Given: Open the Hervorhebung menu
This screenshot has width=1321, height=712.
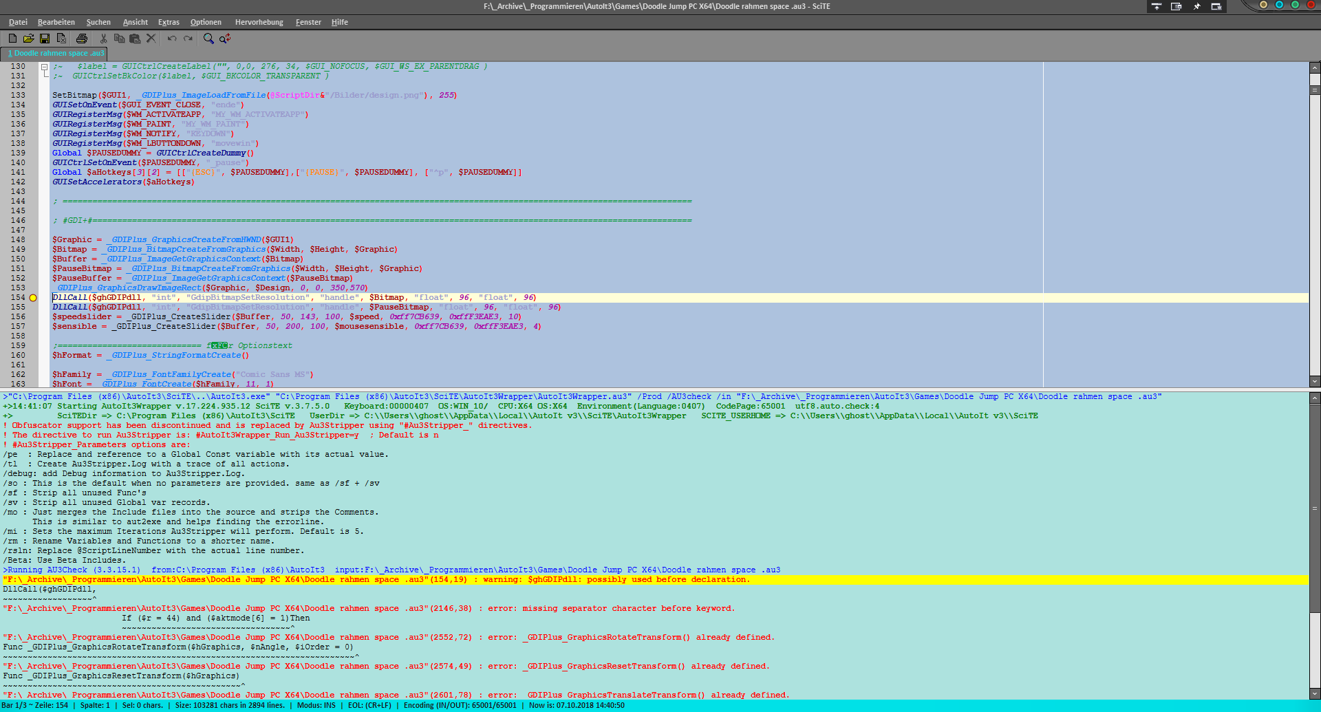Looking at the screenshot, I should [259, 22].
